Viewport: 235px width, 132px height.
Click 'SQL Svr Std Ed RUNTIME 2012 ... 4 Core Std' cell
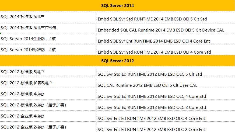[x=166, y=94]
